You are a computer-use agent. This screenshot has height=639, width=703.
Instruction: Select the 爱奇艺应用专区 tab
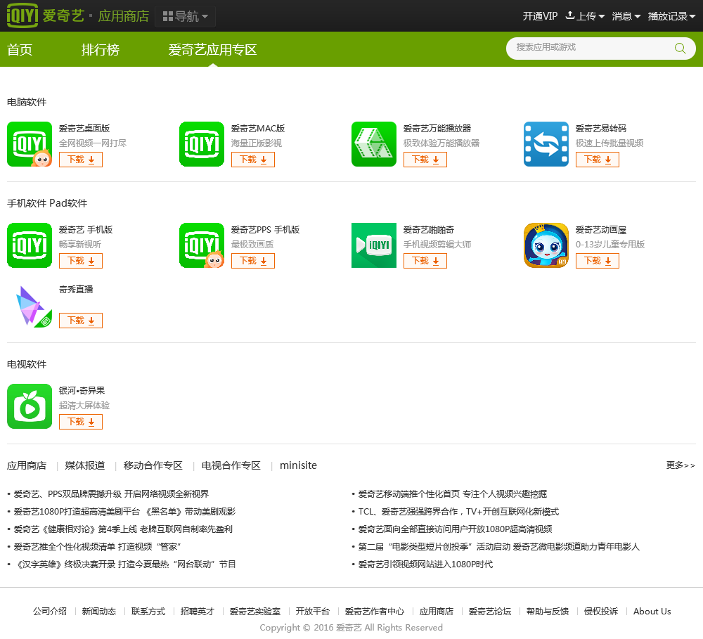[212, 49]
